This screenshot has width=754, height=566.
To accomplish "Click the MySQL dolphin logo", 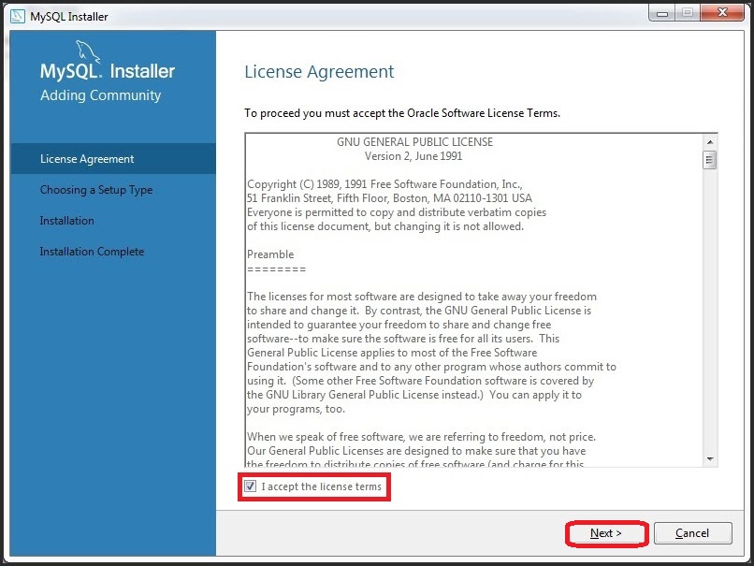I will tap(88, 51).
